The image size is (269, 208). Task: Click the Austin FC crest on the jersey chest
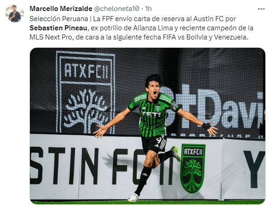158,108
